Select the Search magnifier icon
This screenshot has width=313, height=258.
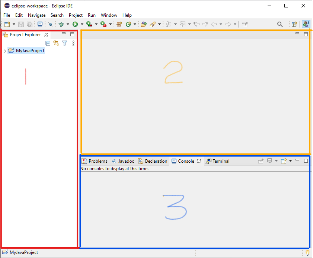pyautogui.click(x=280, y=24)
